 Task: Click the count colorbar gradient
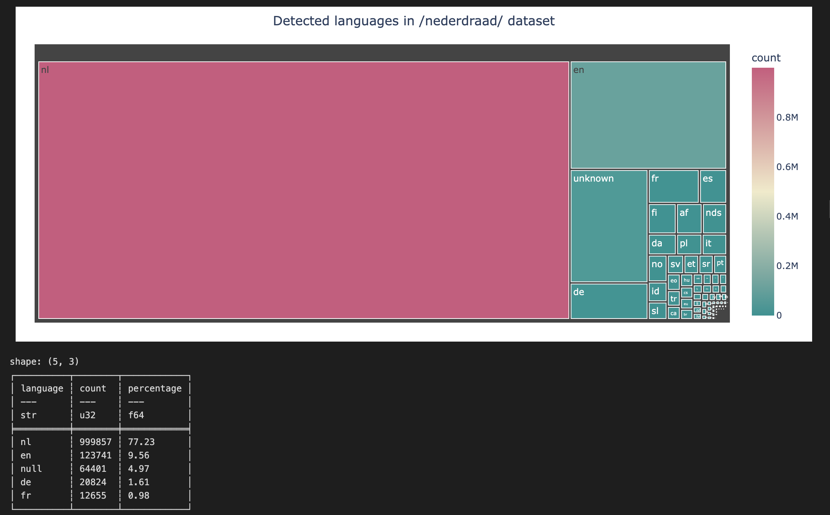763,191
